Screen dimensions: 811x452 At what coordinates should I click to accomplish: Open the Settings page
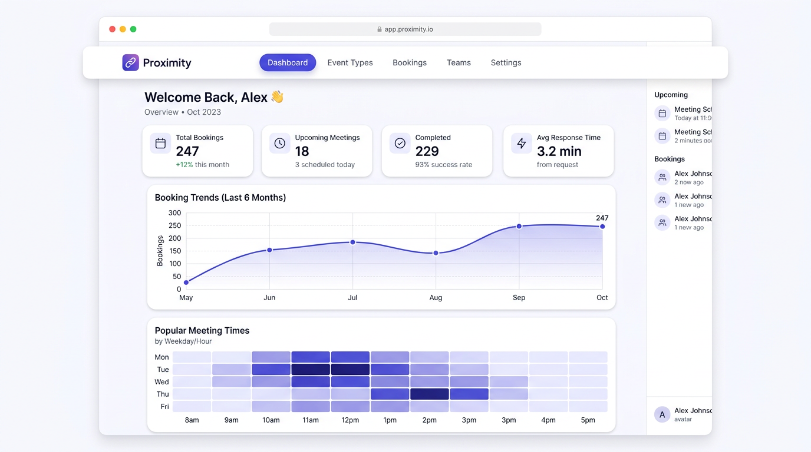click(x=506, y=62)
